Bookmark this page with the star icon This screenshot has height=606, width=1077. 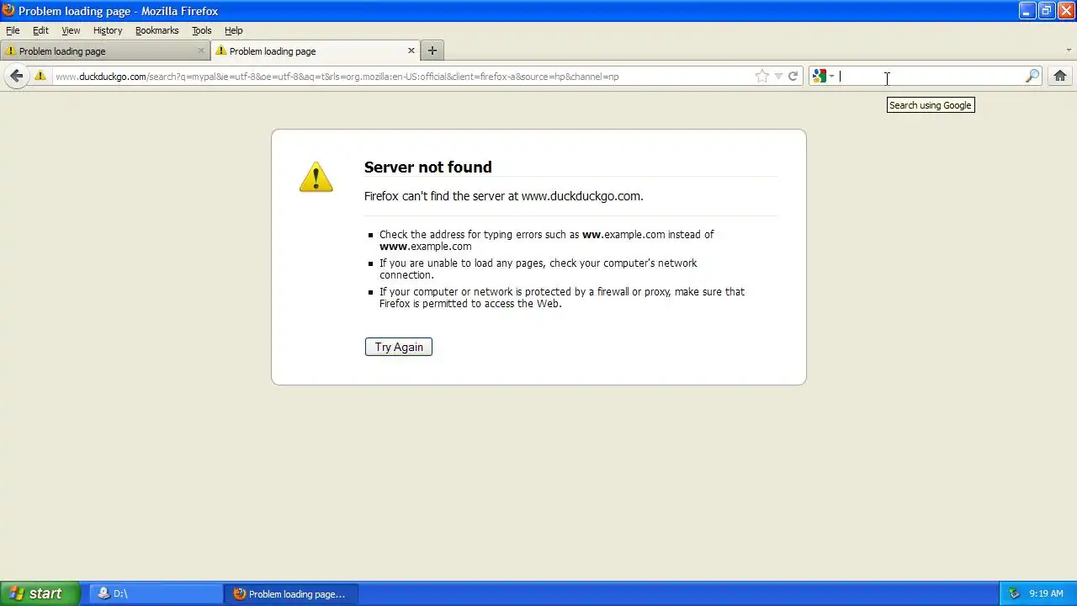click(762, 76)
